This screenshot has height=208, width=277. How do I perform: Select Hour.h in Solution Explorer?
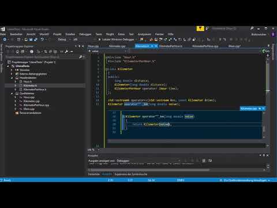pos(28,81)
